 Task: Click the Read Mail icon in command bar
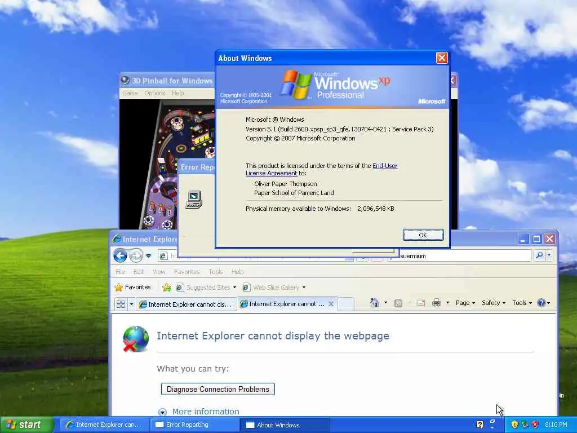(420, 303)
